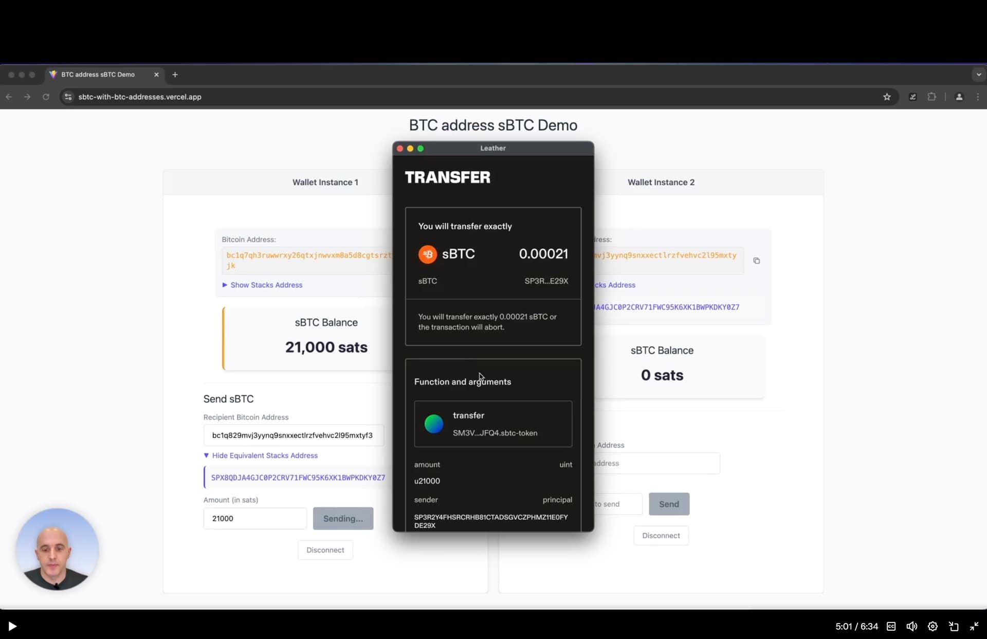
Task: Click Leather window yellow minimize button
Action: 410,149
